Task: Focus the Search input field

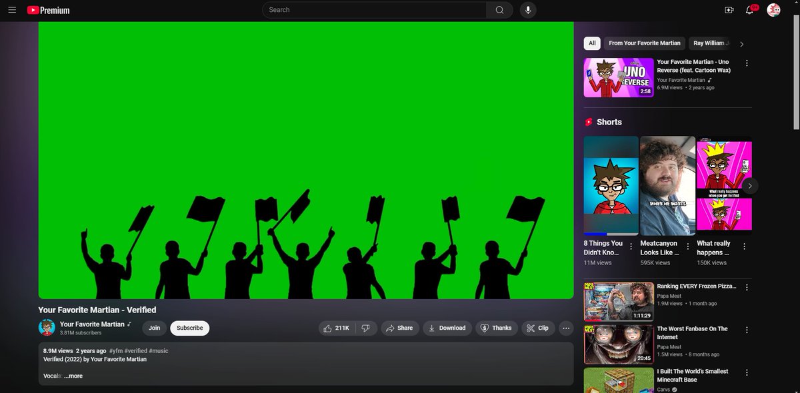Action: click(375, 10)
